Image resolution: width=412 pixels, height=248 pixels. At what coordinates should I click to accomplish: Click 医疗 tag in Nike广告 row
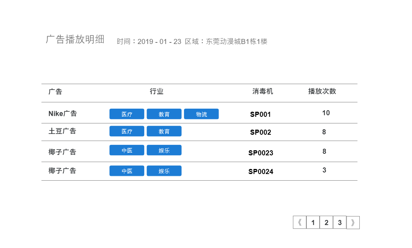click(127, 114)
